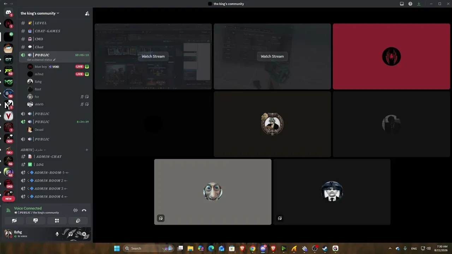Join ADMIN ROOM 2 voice channel
This screenshot has height=254, width=452.
(x=55, y=181)
